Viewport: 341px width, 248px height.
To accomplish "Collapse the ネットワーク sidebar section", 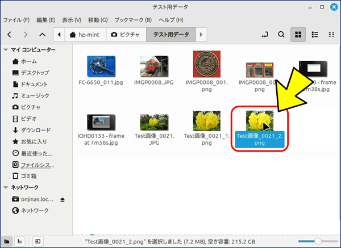I will pyautogui.click(x=5, y=187).
